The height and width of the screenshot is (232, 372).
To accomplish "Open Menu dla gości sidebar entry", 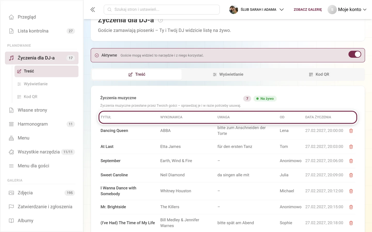I will click(x=42, y=166).
